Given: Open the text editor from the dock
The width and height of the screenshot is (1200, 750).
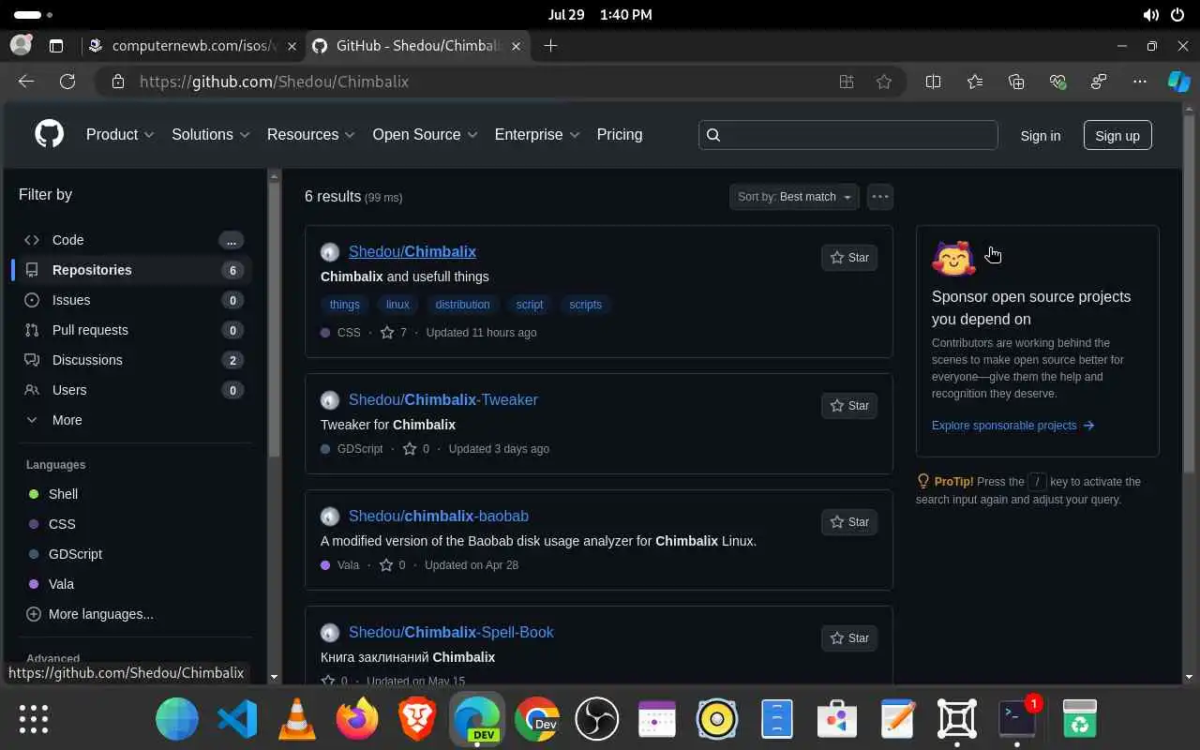Looking at the screenshot, I should [x=897, y=719].
